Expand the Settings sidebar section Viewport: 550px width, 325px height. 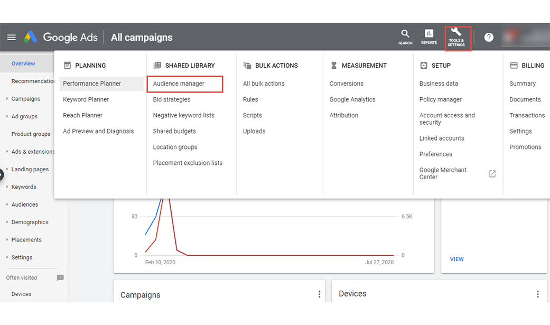tap(7, 257)
